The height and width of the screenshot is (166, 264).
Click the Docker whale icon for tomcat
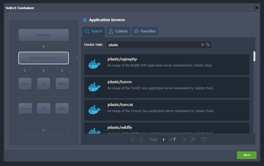coord(95,110)
